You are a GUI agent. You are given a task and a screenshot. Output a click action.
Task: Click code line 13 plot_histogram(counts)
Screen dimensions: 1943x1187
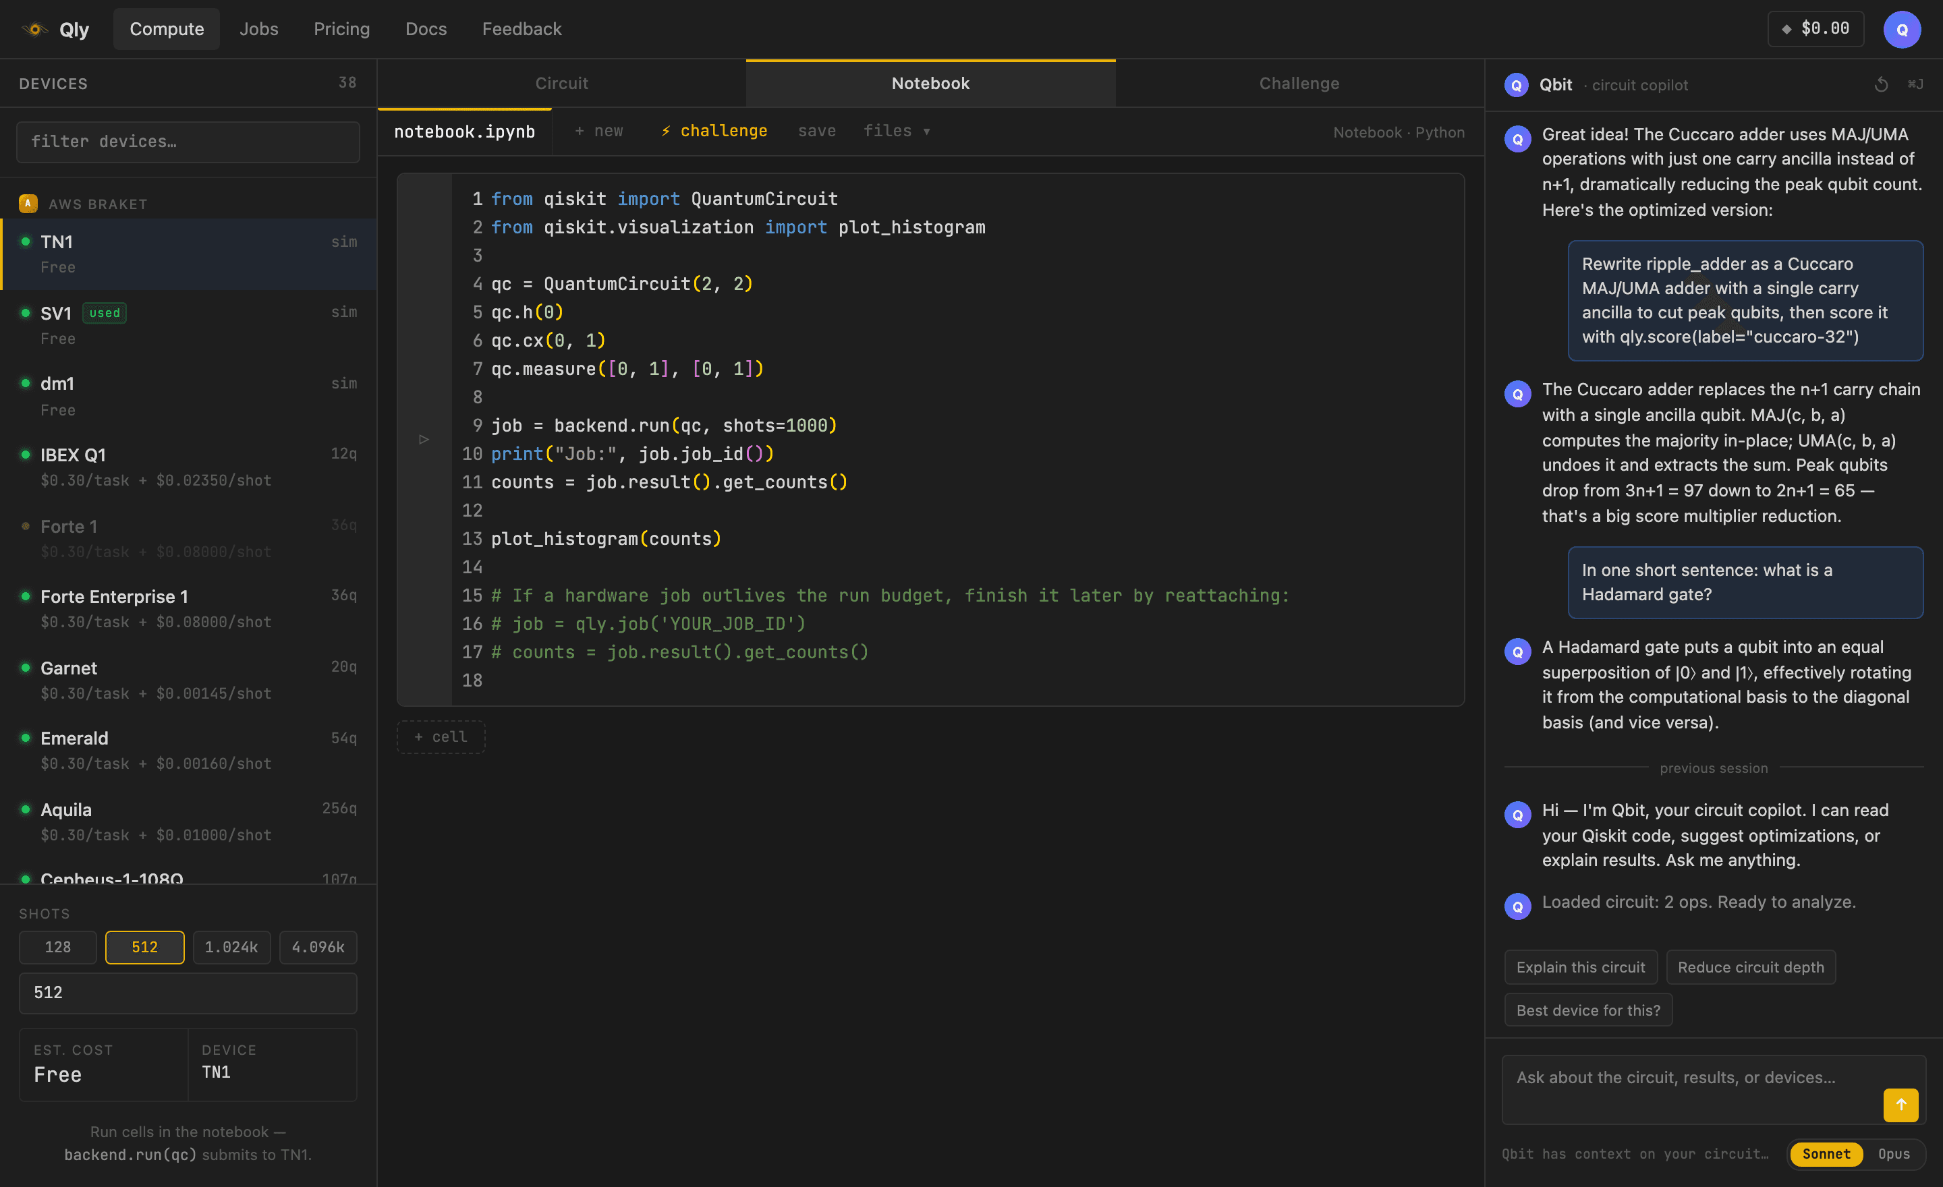pos(606,539)
